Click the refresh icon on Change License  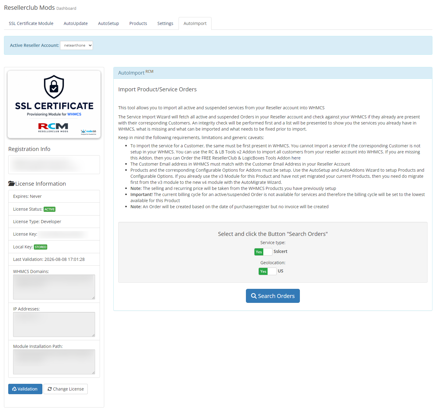[x=50, y=389]
